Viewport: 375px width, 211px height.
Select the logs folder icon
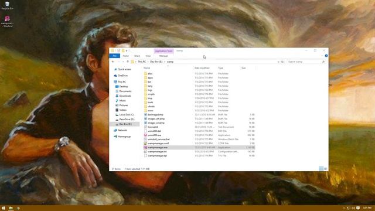point(146,90)
